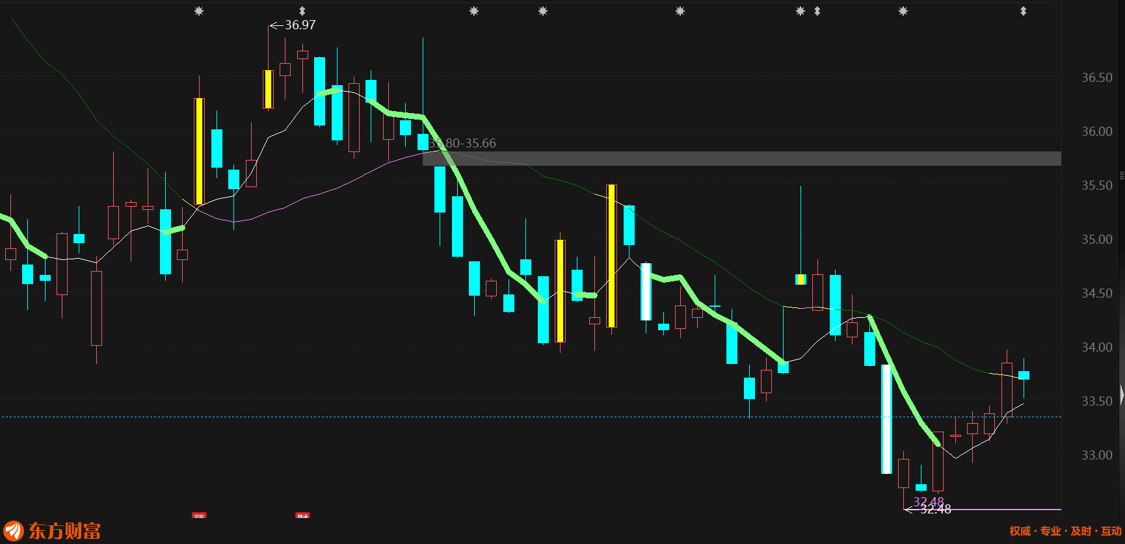Click the last asterisk event marker on the right
Viewport: 1125px width, 544px height.
coord(903,11)
